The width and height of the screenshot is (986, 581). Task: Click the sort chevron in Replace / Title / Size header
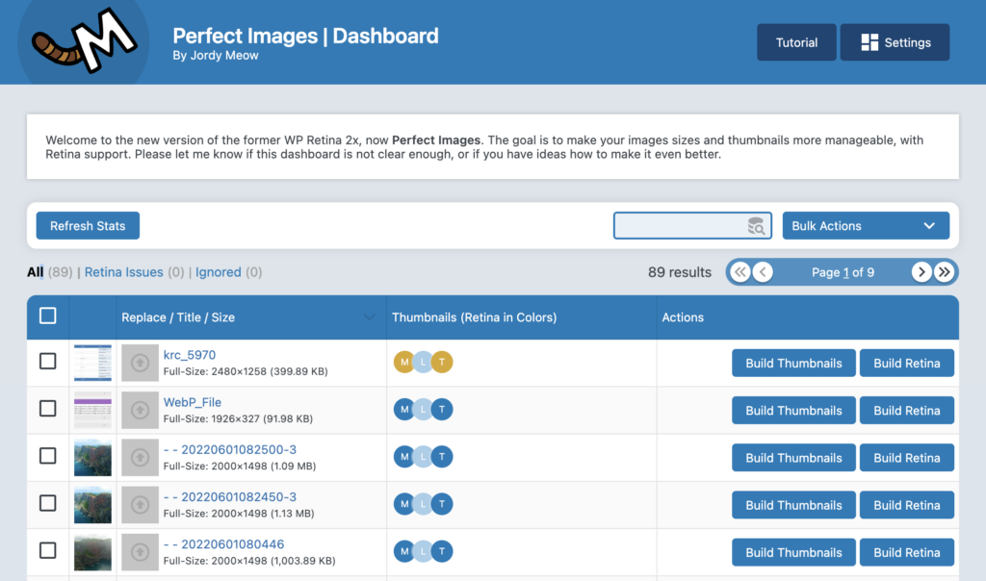point(369,317)
